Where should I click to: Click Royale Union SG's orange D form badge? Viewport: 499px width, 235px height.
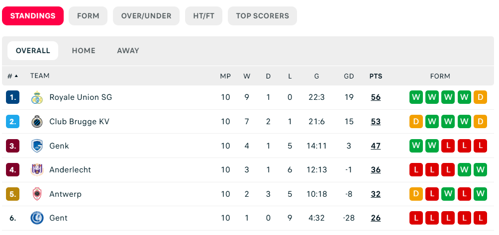coord(480,97)
